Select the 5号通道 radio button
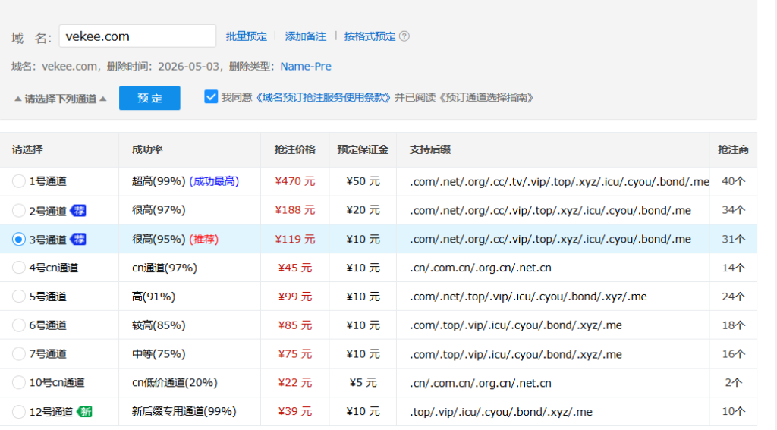777x430 pixels. [19, 297]
